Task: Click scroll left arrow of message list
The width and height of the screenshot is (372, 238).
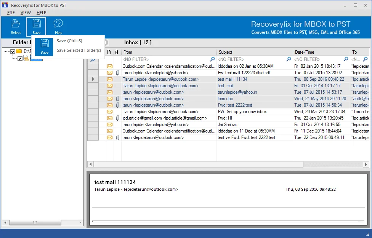Action: 90,164
